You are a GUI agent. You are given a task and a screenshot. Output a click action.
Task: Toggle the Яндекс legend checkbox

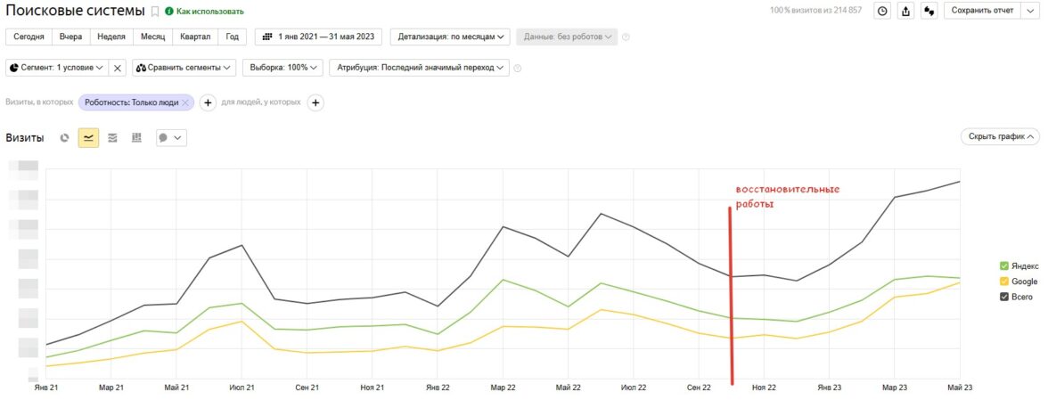click(1004, 266)
